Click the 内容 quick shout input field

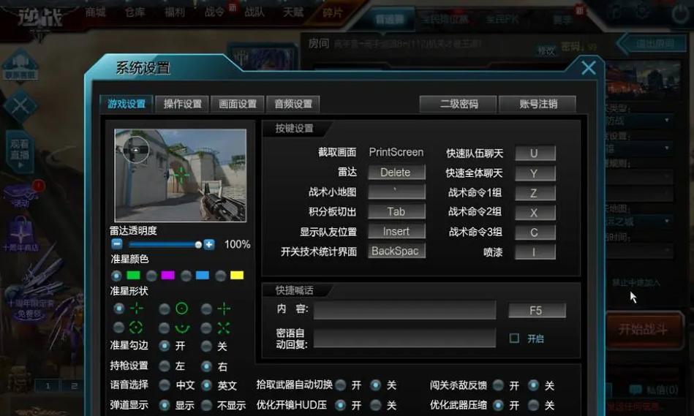click(x=405, y=310)
